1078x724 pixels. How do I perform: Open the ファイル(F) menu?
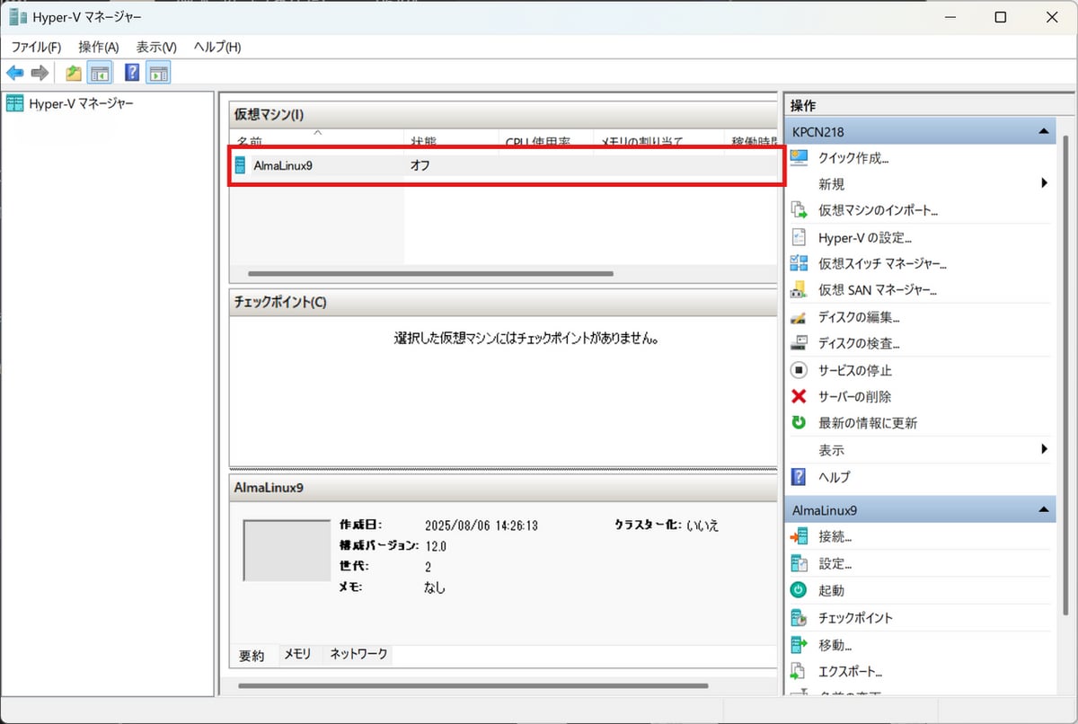coord(36,47)
